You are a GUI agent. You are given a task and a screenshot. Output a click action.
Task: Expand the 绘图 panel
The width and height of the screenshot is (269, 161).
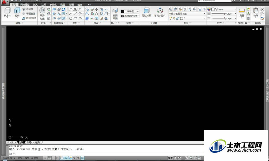click(x=76, y=23)
